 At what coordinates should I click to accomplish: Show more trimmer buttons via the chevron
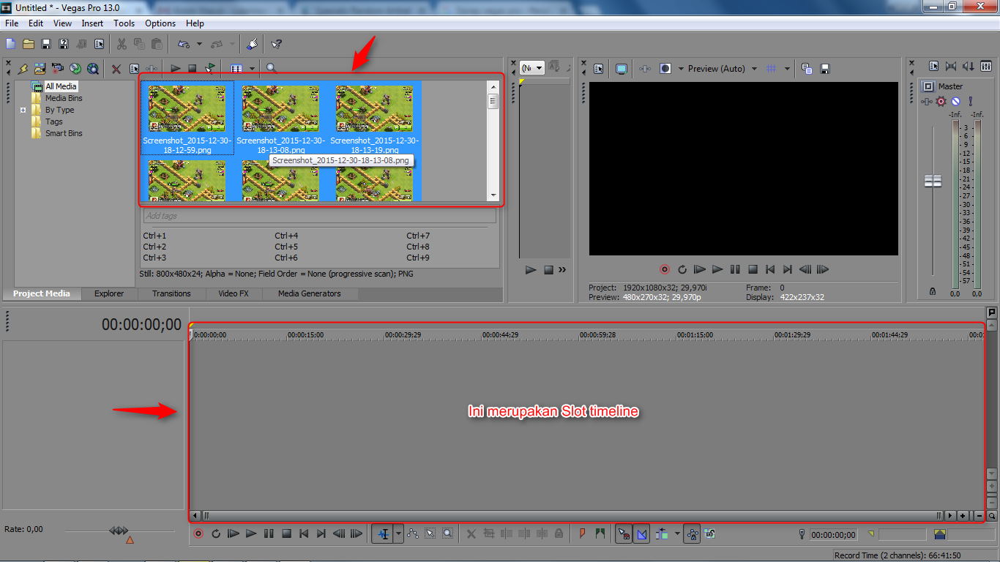click(x=562, y=270)
